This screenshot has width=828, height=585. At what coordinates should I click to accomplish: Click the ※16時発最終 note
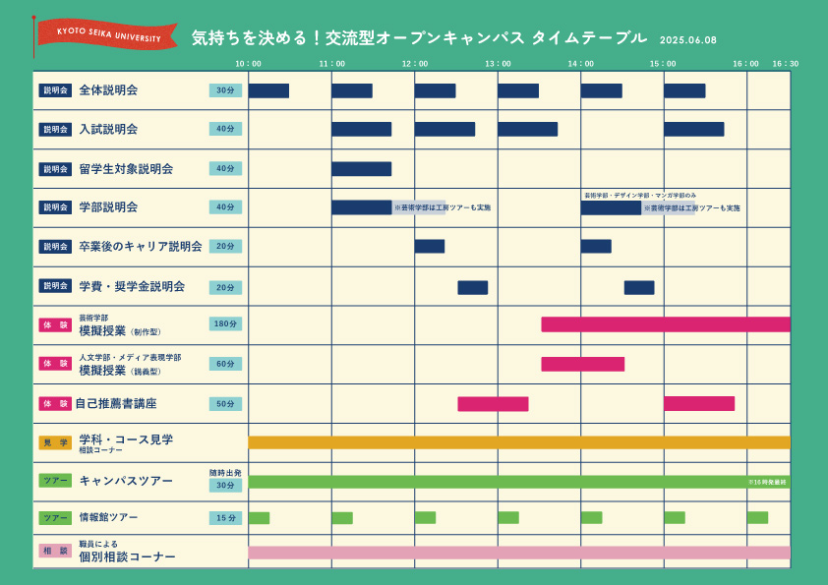point(767,482)
